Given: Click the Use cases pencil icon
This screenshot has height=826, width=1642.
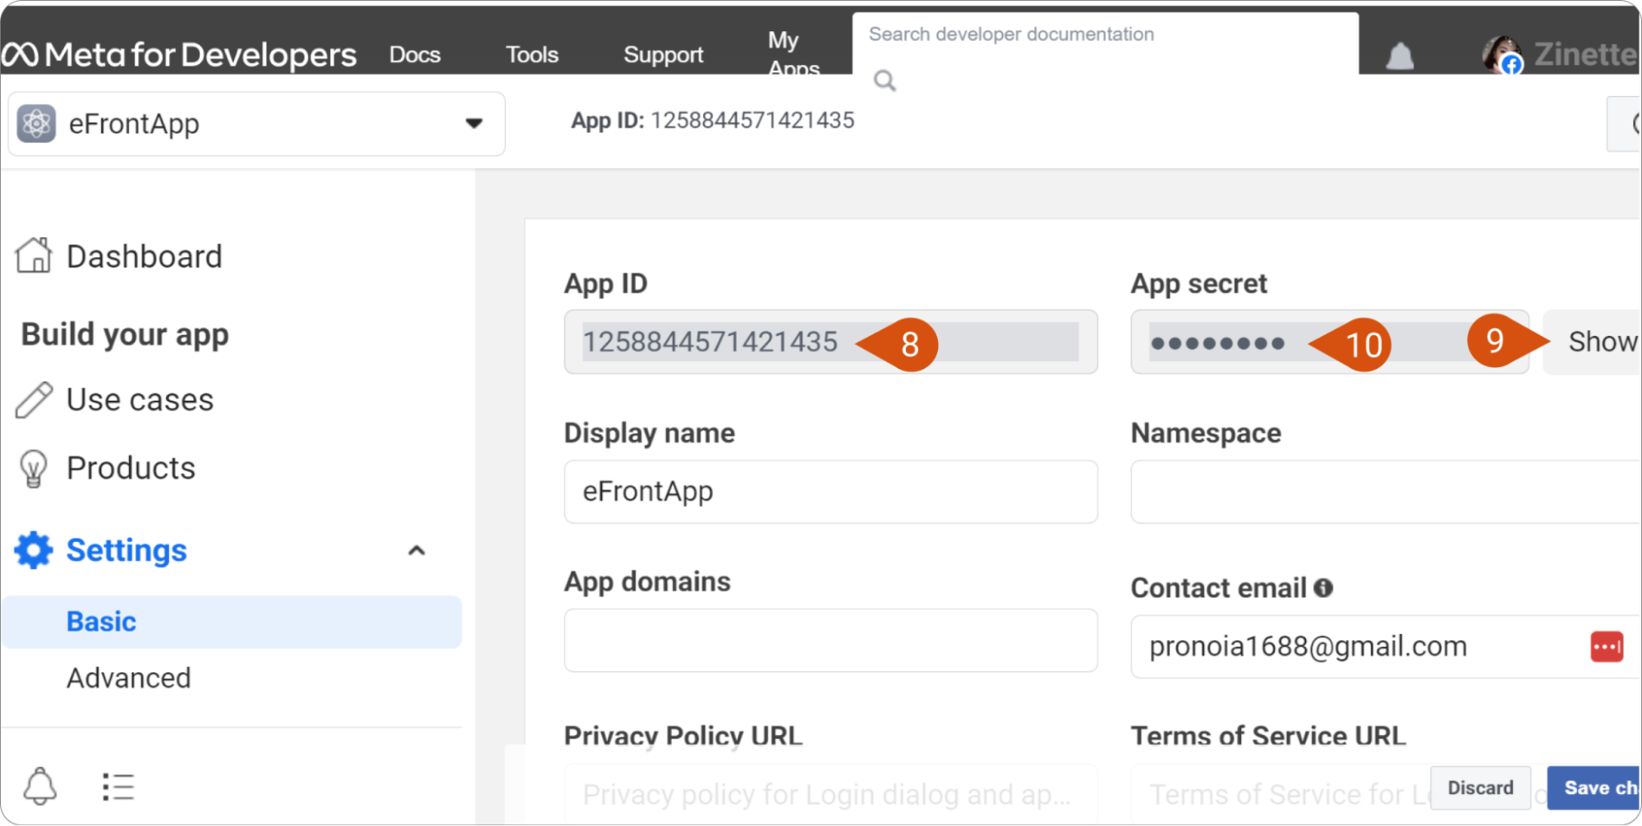Looking at the screenshot, I should point(34,400).
